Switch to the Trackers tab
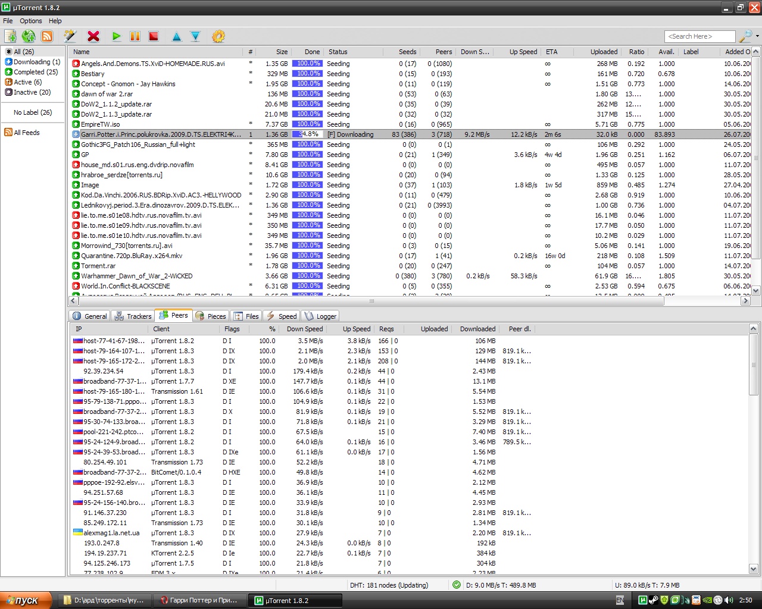Image resolution: width=762 pixels, height=609 pixels. point(133,316)
